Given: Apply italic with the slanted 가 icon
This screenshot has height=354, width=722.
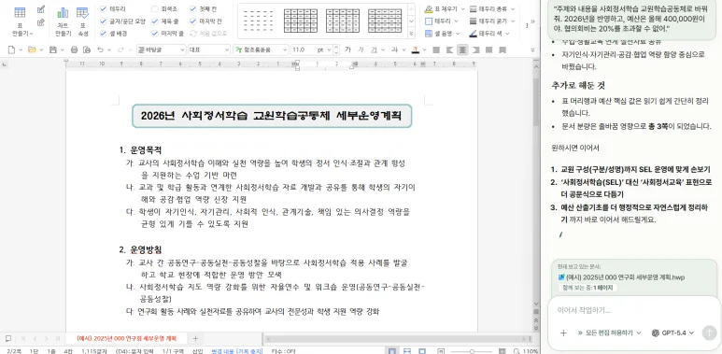Looking at the screenshot, I should tap(361, 50).
